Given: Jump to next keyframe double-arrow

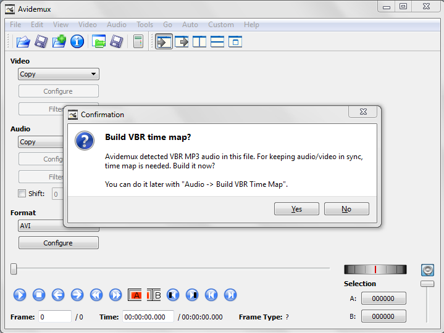Looking at the screenshot, I should [115, 295].
